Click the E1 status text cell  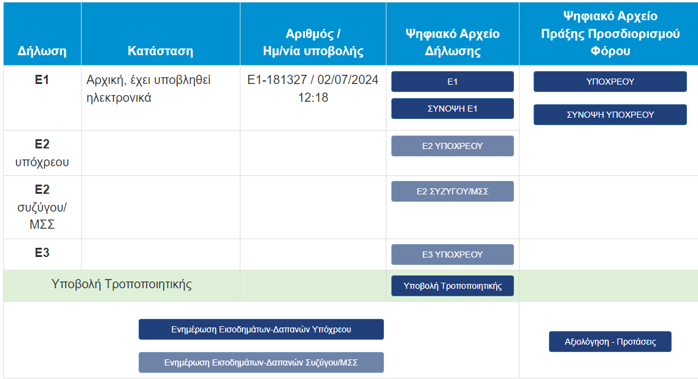[148, 88]
